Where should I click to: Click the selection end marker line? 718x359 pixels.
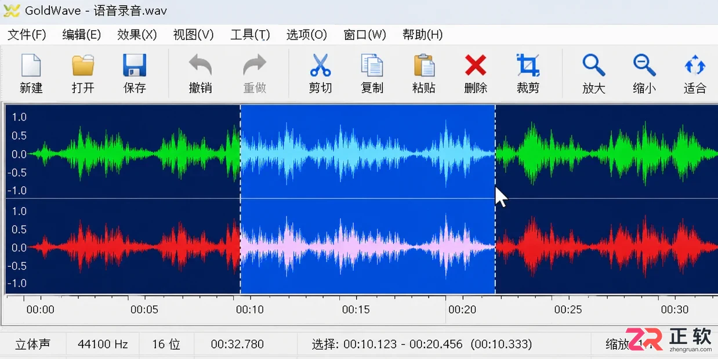pyautogui.click(x=495, y=199)
